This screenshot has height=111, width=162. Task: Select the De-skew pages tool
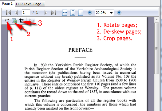click(x=14, y=21)
